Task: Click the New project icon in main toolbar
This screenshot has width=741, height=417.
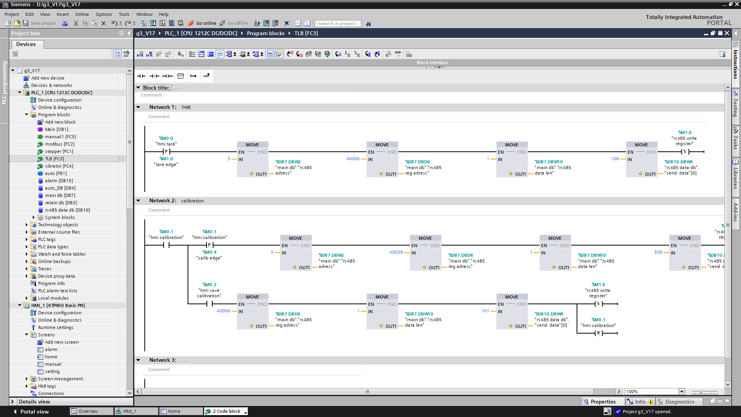Action: click(8, 23)
